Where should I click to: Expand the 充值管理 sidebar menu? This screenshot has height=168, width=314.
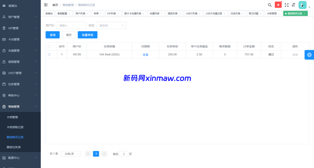36,50
